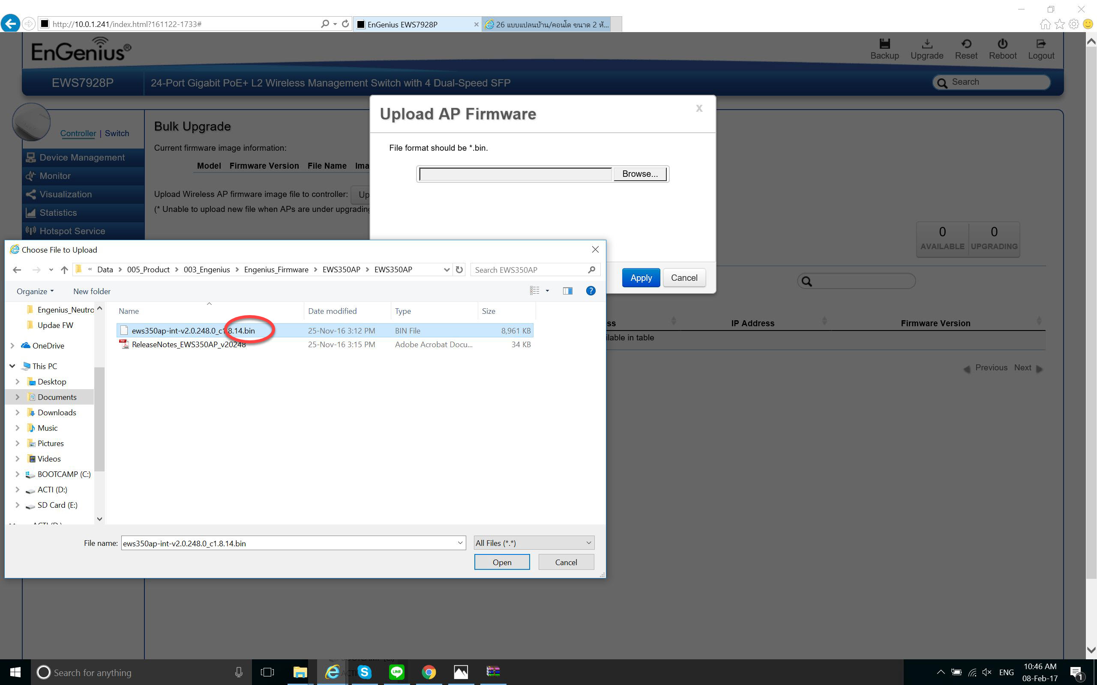Click the Browse... button
This screenshot has height=685, width=1097.
point(640,174)
